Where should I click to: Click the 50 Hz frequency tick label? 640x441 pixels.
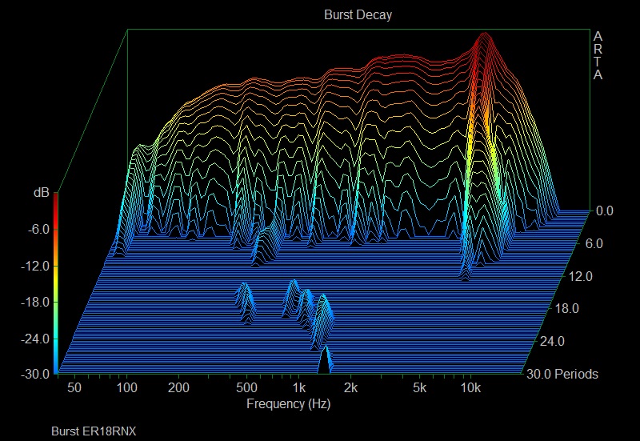(74, 388)
